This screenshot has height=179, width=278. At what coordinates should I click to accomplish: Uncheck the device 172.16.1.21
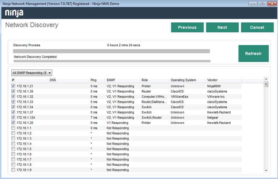(13, 86)
